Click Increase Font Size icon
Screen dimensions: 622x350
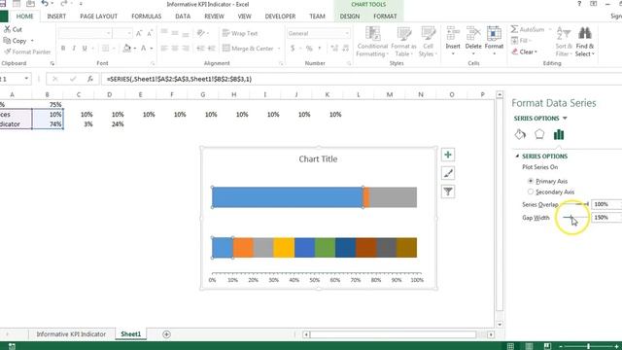point(139,34)
